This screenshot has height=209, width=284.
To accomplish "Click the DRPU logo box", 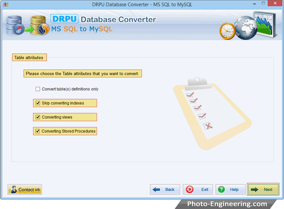I will coord(64,19).
